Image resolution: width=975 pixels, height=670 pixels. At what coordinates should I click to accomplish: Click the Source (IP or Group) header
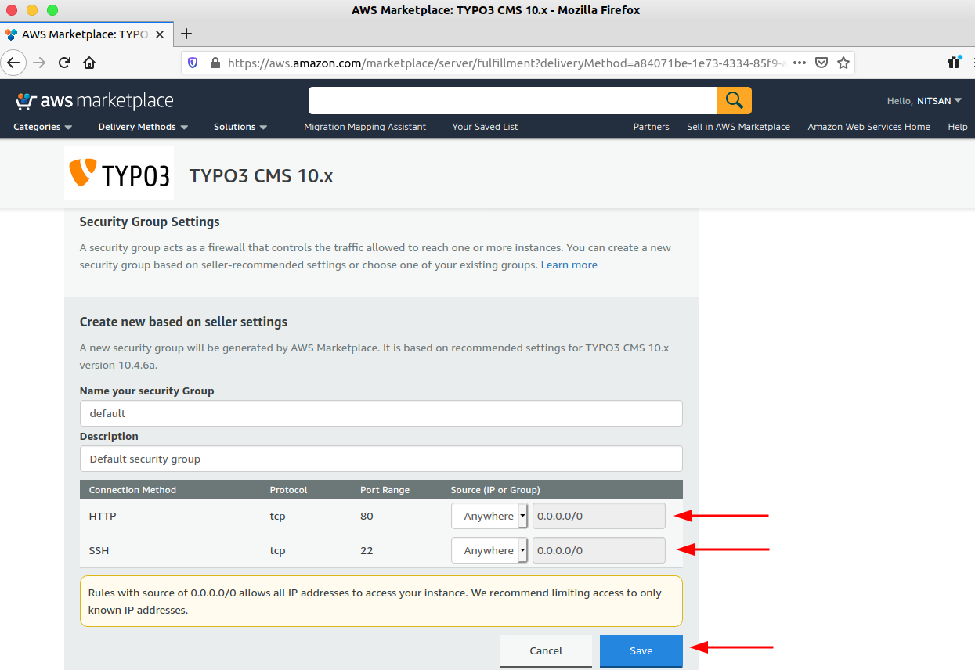[x=496, y=490]
